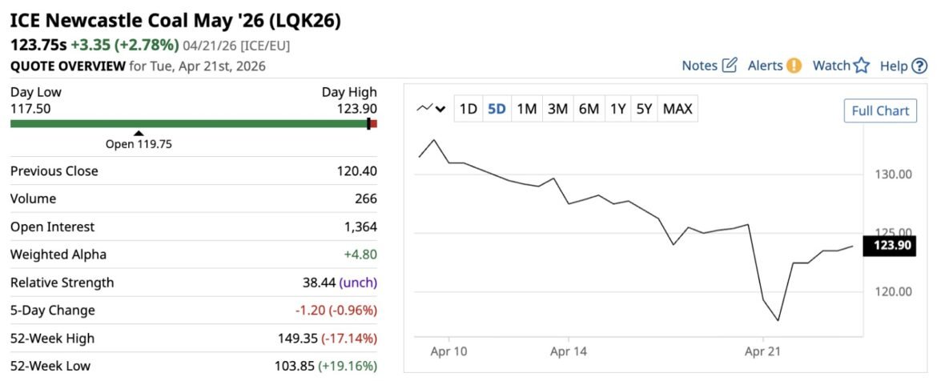Choose the MAX chart period
The width and height of the screenshot is (937, 381).
click(678, 109)
